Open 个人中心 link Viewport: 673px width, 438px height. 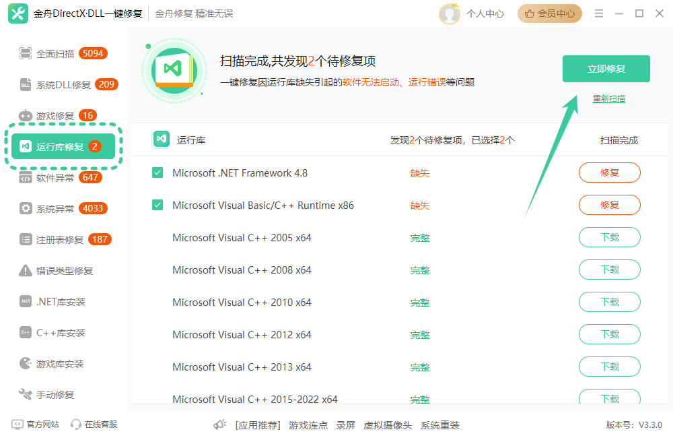point(485,13)
